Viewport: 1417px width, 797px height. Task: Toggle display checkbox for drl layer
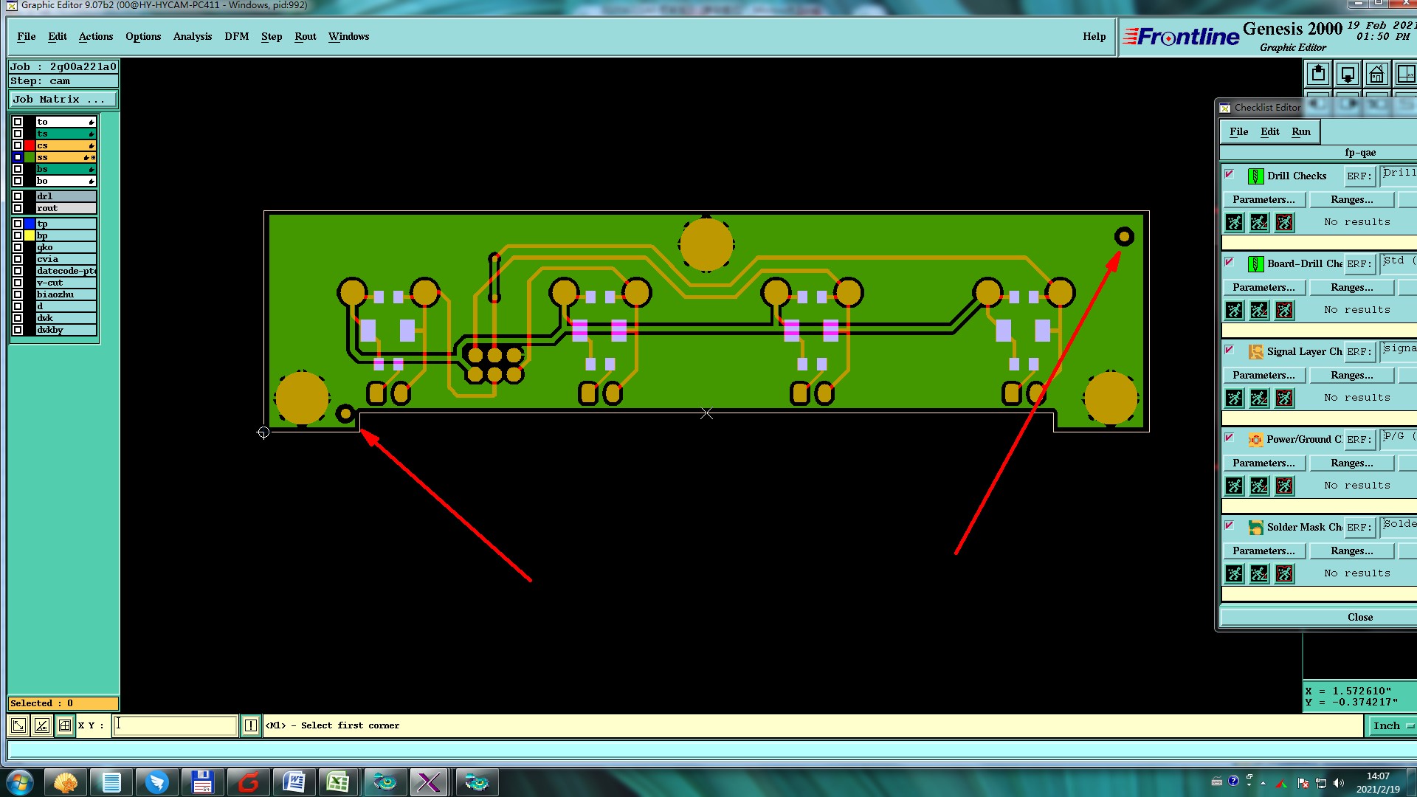point(18,196)
